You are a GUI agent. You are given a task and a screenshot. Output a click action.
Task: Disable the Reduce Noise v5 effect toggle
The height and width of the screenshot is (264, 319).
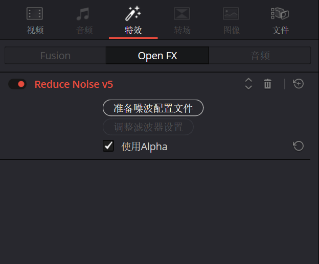pos(17,84)
